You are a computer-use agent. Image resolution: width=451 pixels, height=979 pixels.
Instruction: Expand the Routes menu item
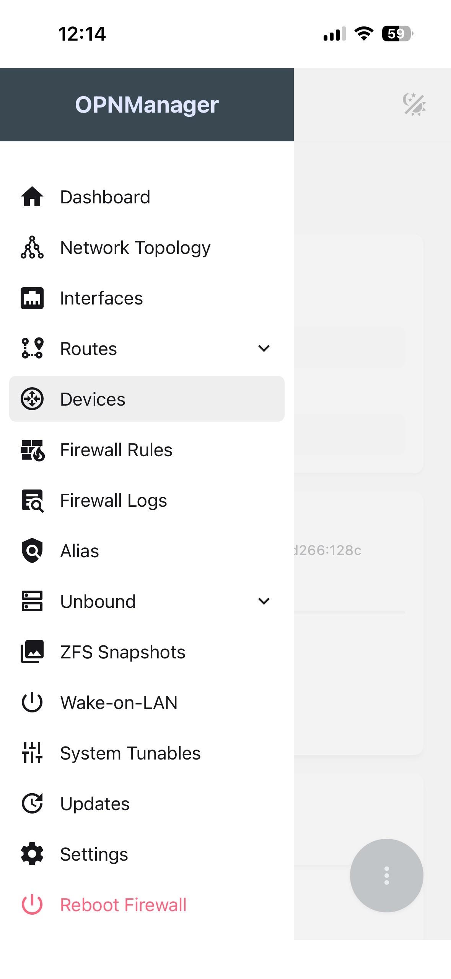pyautogui.click(x=89, y=349)
